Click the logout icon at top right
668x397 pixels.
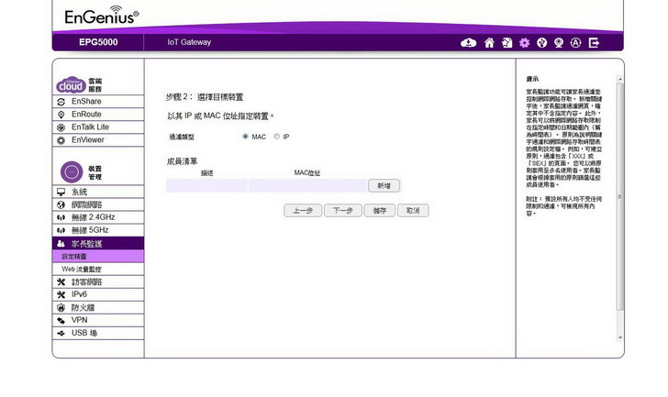(x=594, y=42)
